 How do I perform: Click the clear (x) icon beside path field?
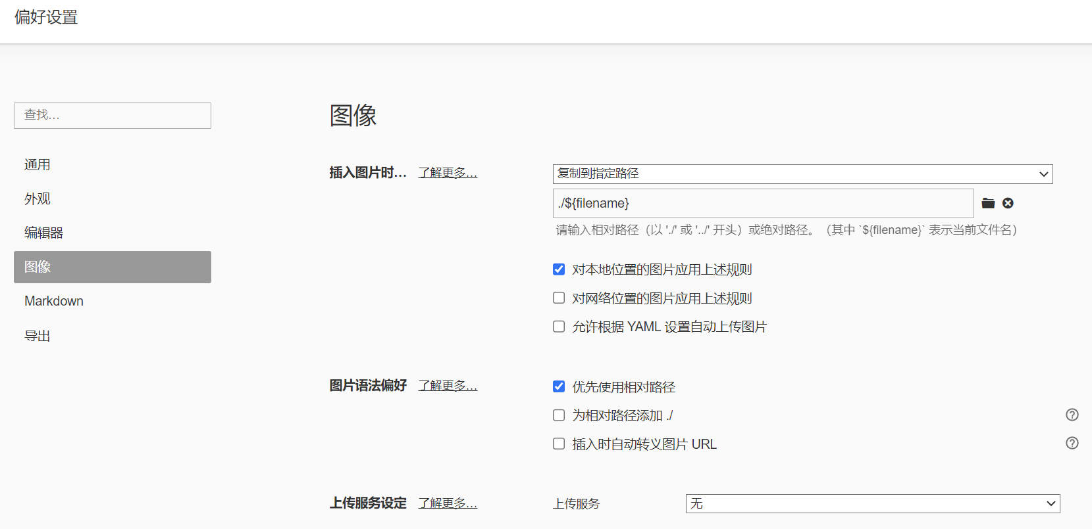pos(1008,203)
